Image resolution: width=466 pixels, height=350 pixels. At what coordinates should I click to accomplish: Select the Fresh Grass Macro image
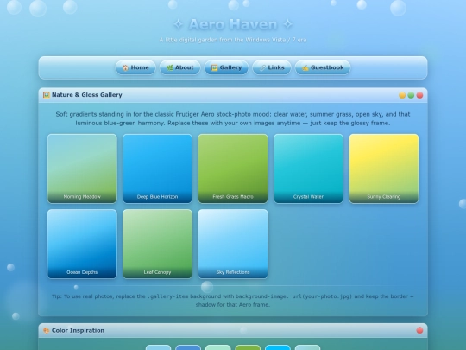pos(233,169)
